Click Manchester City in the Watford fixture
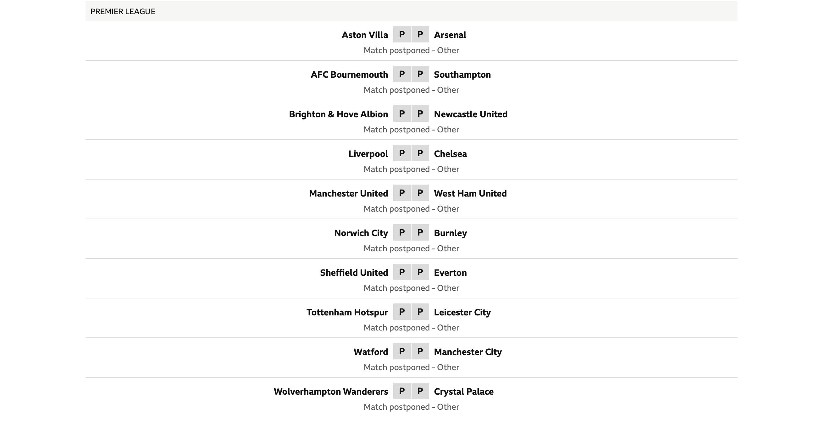830x422 pixels. tap(468, 352)
